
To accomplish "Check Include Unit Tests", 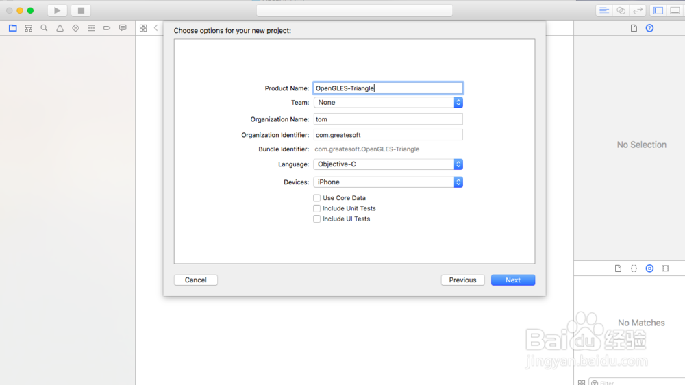I will pos(316,208).
